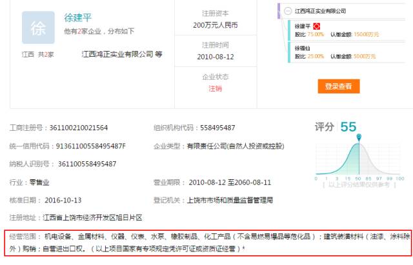Select shareholder 徐福仙 in equity tree

pos(303,48)
